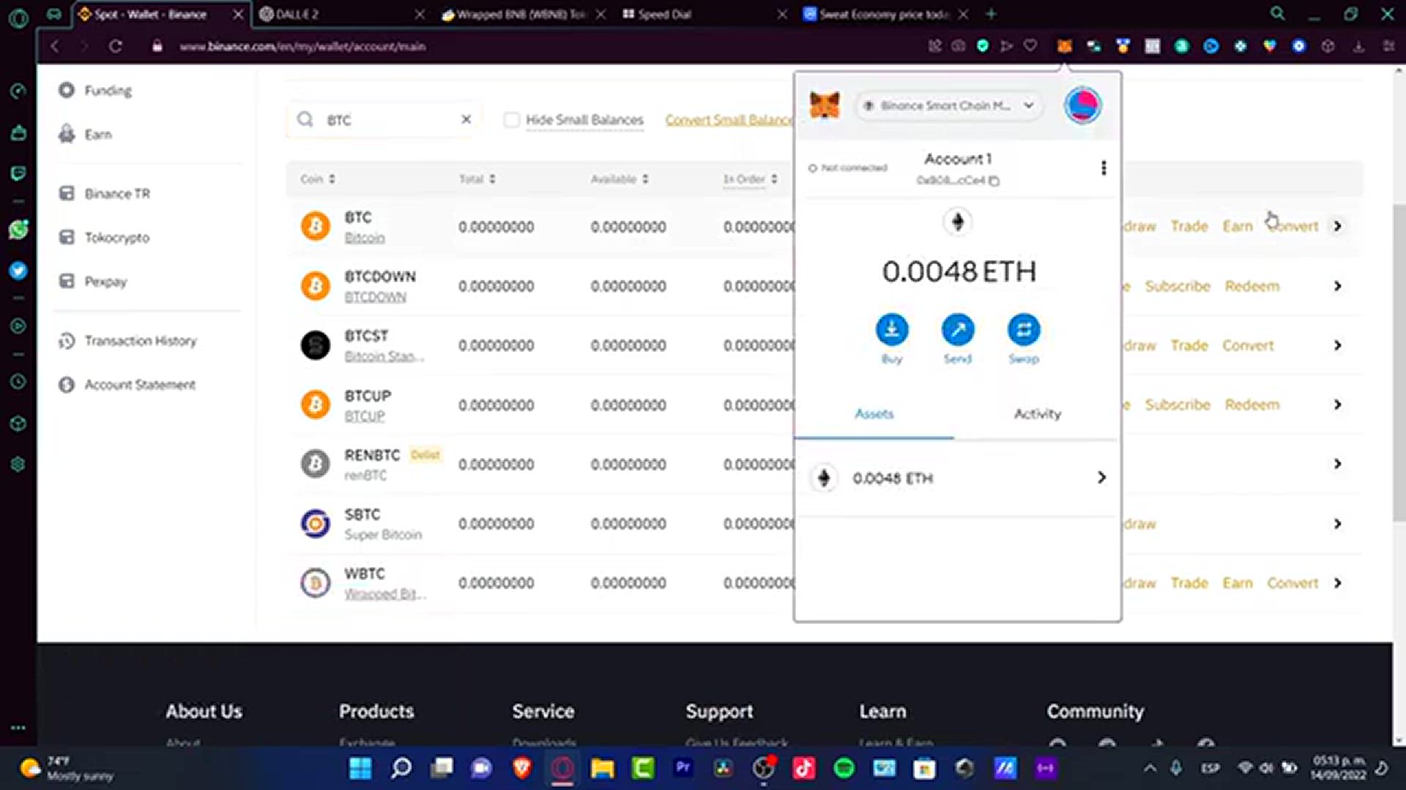The image size is (1406, 790).
Task: Expand the WBTC row chevron
Action: coord(1338,583)
